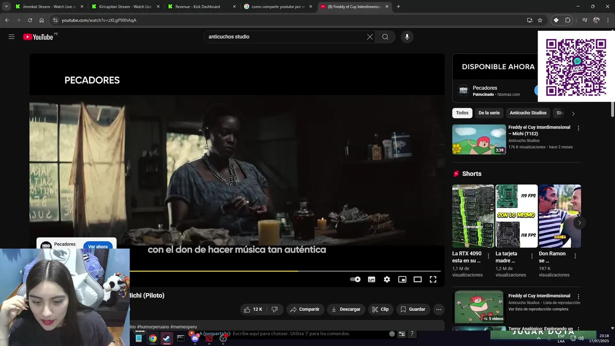Screen dimensions: 615x346
Task: Install app icon in address bar
Action: pyautogui.click(x=529, y=20)
